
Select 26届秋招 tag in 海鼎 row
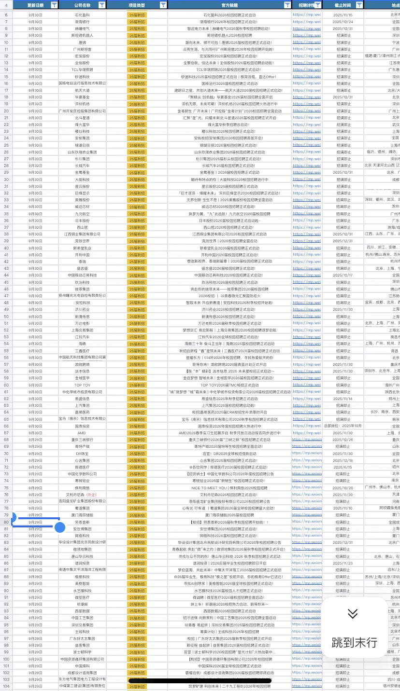click(x=137, y=344)
